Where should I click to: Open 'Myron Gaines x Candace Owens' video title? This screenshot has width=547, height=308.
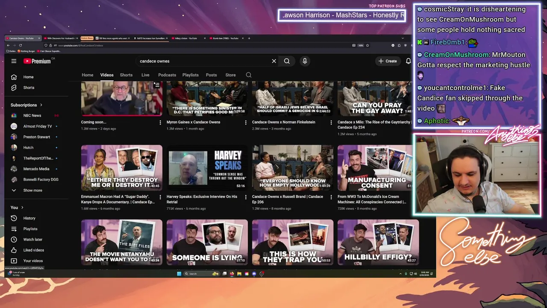[193, 122]
